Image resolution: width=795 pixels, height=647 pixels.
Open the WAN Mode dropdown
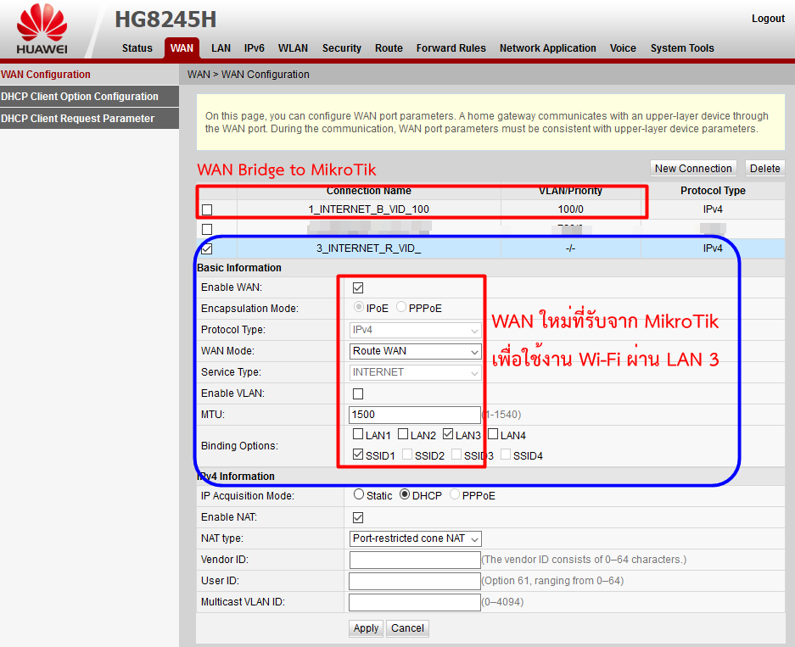pos(415,351)
